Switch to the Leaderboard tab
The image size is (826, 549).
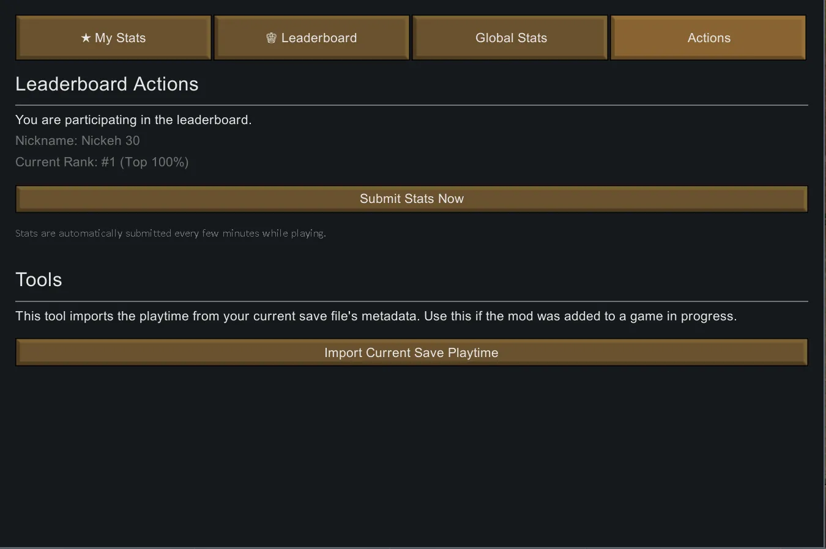coord(311,38)
